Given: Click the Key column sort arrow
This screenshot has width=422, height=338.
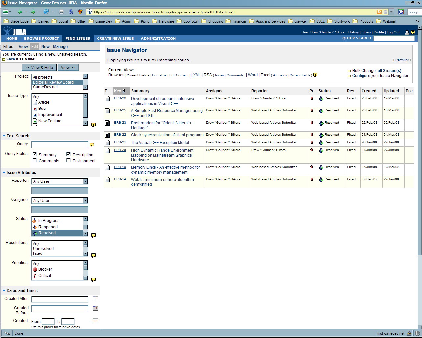Looking at the screenshot, I should coord(124,91).
